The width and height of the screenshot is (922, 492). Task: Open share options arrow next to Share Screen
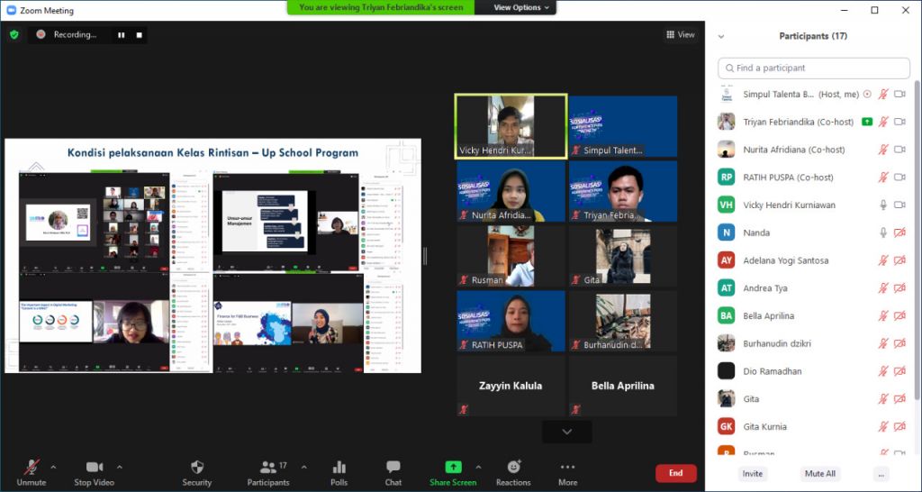(x=478, y=468)
